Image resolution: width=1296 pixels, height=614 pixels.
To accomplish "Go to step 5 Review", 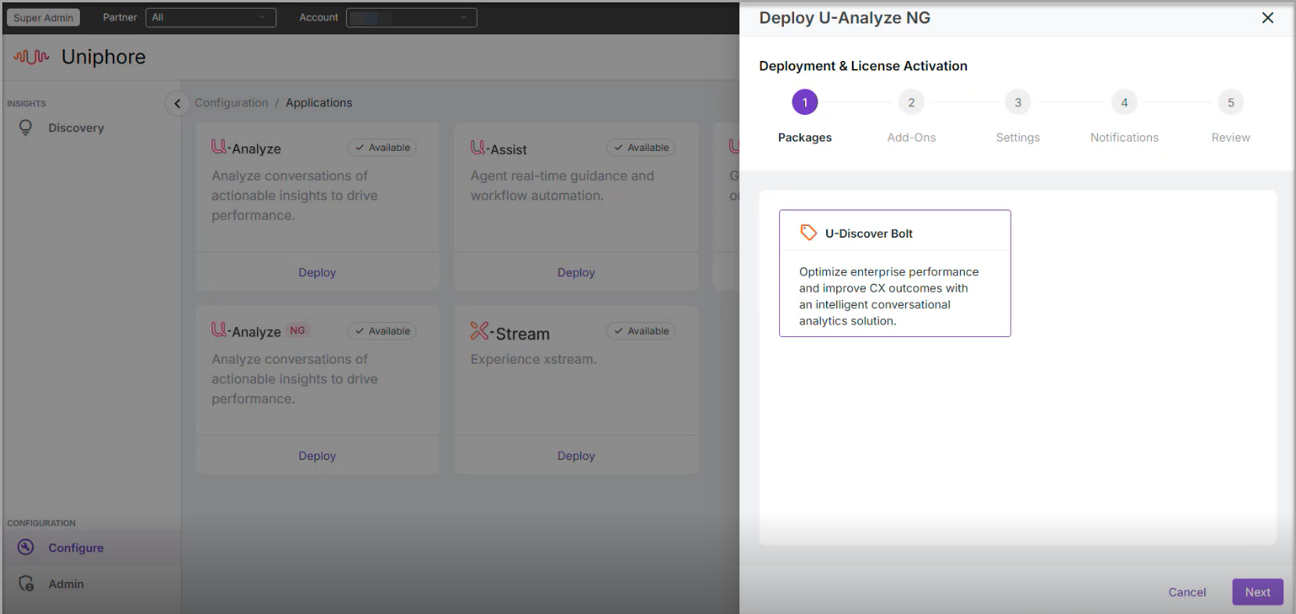I will coord(1231,102).
